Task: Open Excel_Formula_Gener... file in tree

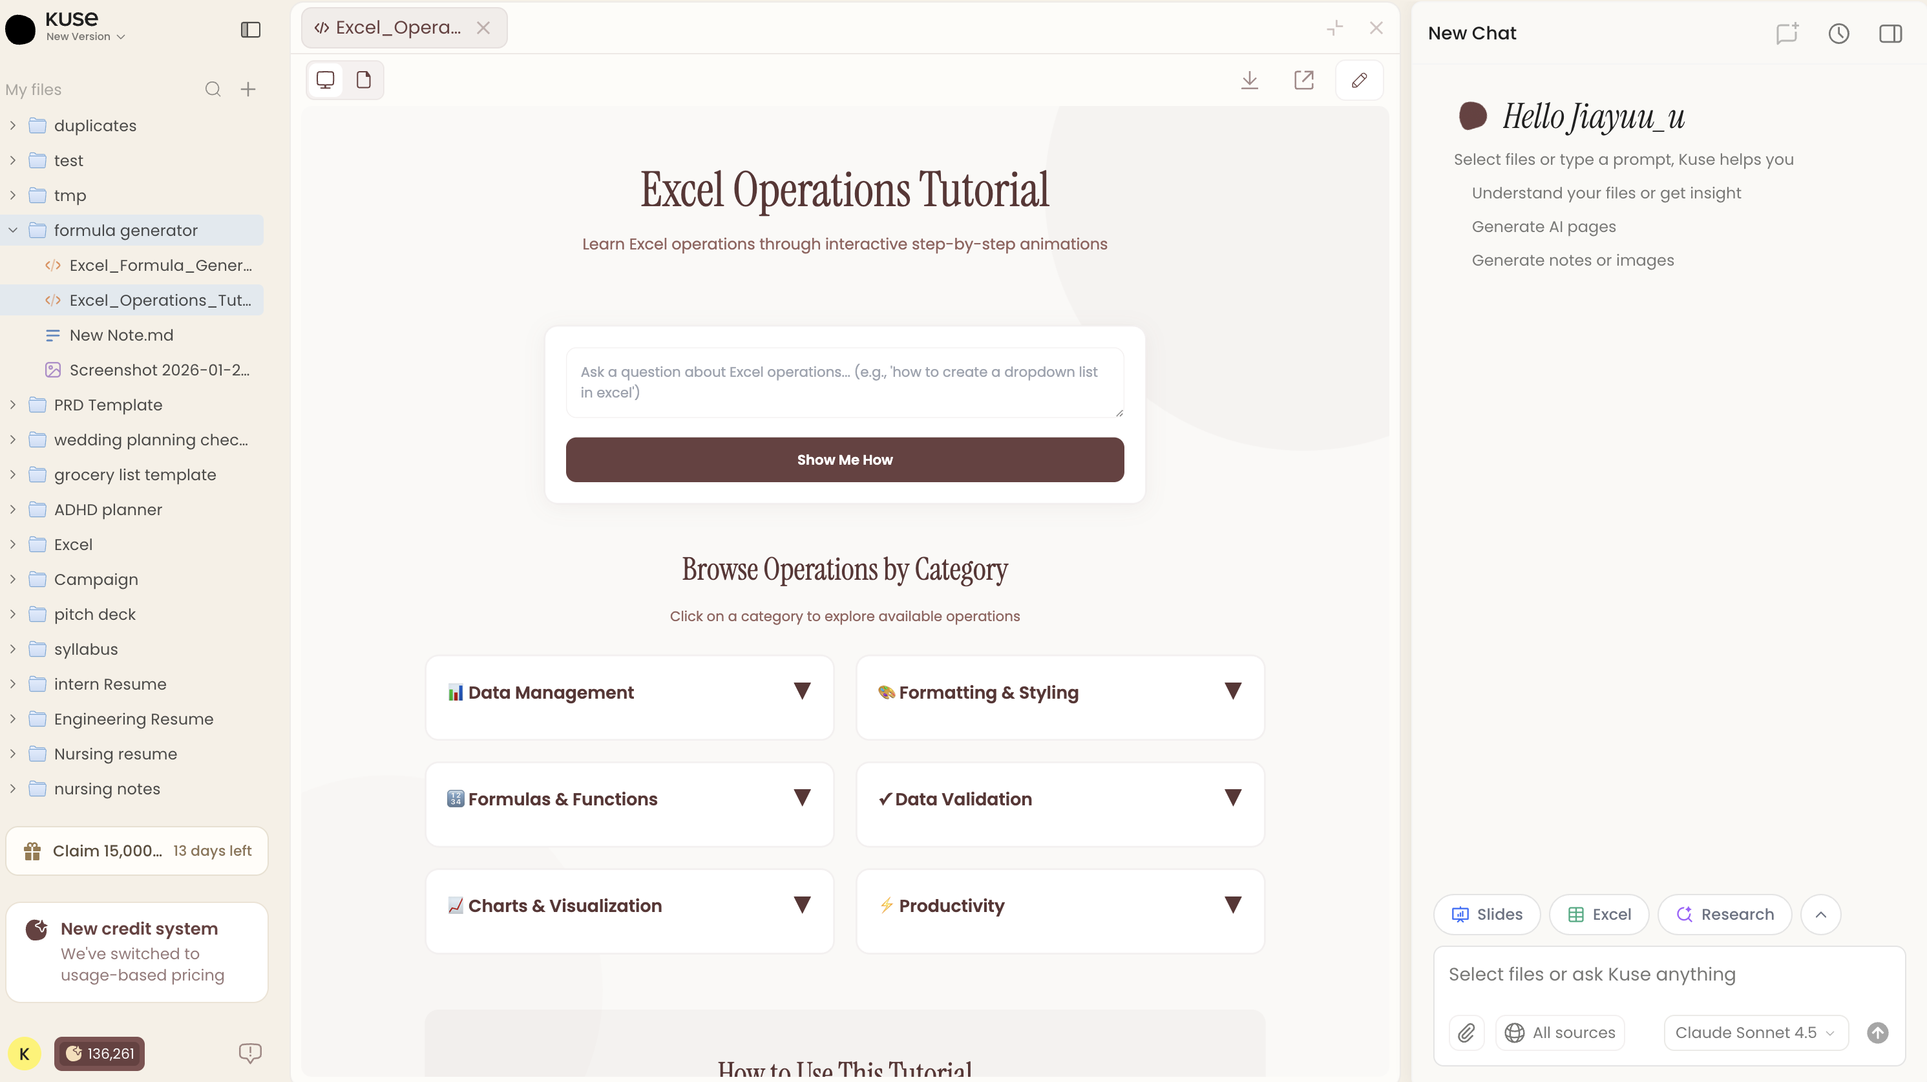Action: coord(160,266)
